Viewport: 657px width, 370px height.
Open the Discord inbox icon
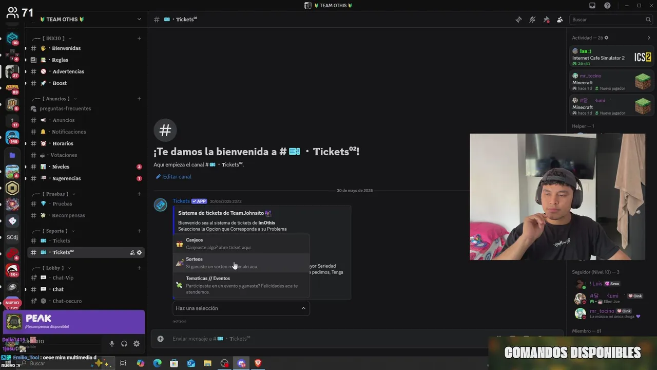click(592, 5)
